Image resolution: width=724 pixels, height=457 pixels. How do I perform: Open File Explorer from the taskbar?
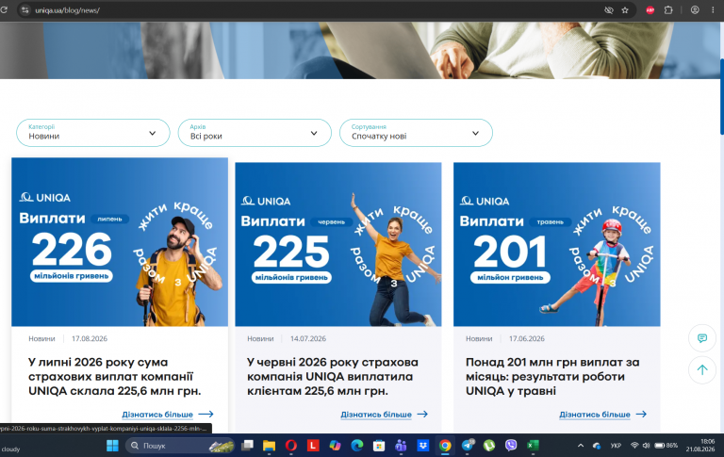[269, 446]
